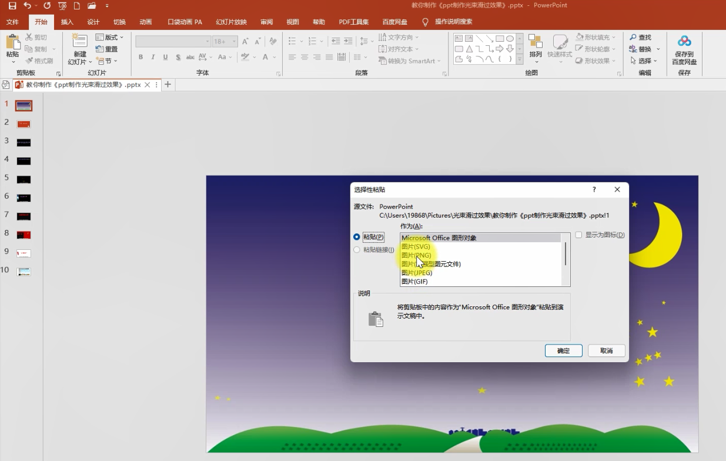Click 操作说明搜索 tell me search
Image resolution: width=726 pixels, height=461 pixels.
click(453, 22)
